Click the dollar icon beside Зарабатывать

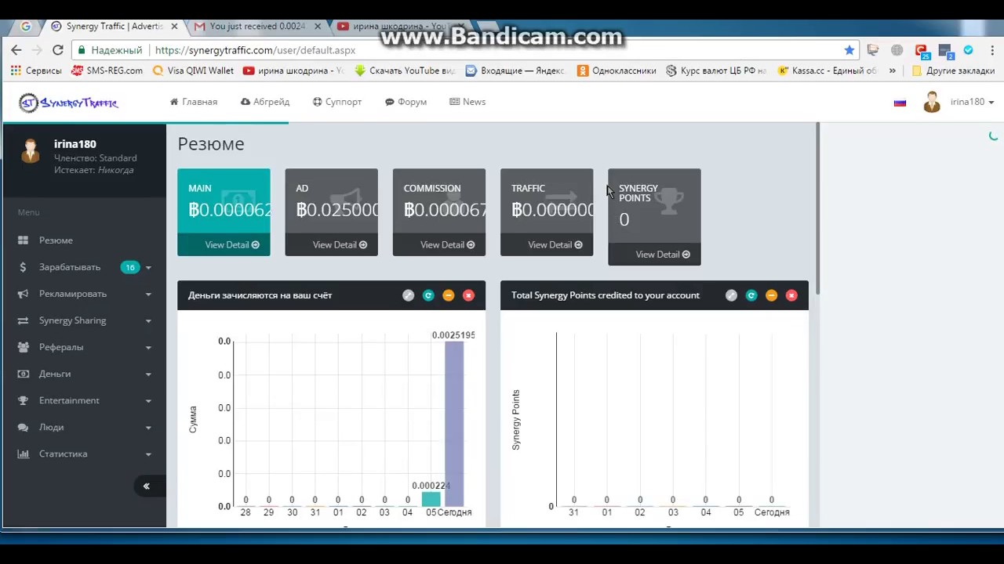coord(23,267)
